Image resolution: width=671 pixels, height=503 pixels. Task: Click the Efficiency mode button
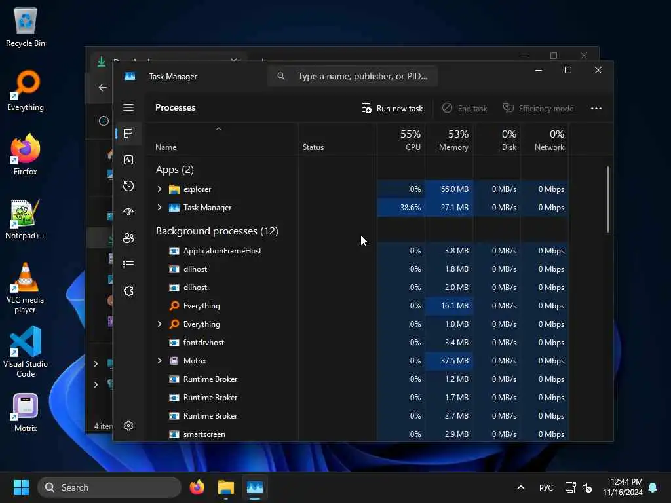[539, 108]
